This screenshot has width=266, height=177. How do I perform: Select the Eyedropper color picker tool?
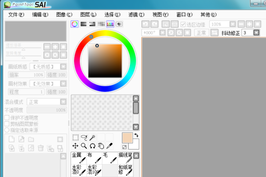(109, 146)
